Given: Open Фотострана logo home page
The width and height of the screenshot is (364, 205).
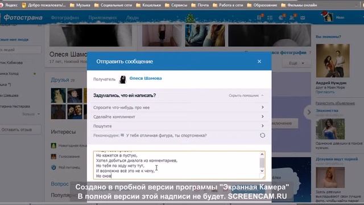Looking at the screenshot, I should tap(23, 18).
